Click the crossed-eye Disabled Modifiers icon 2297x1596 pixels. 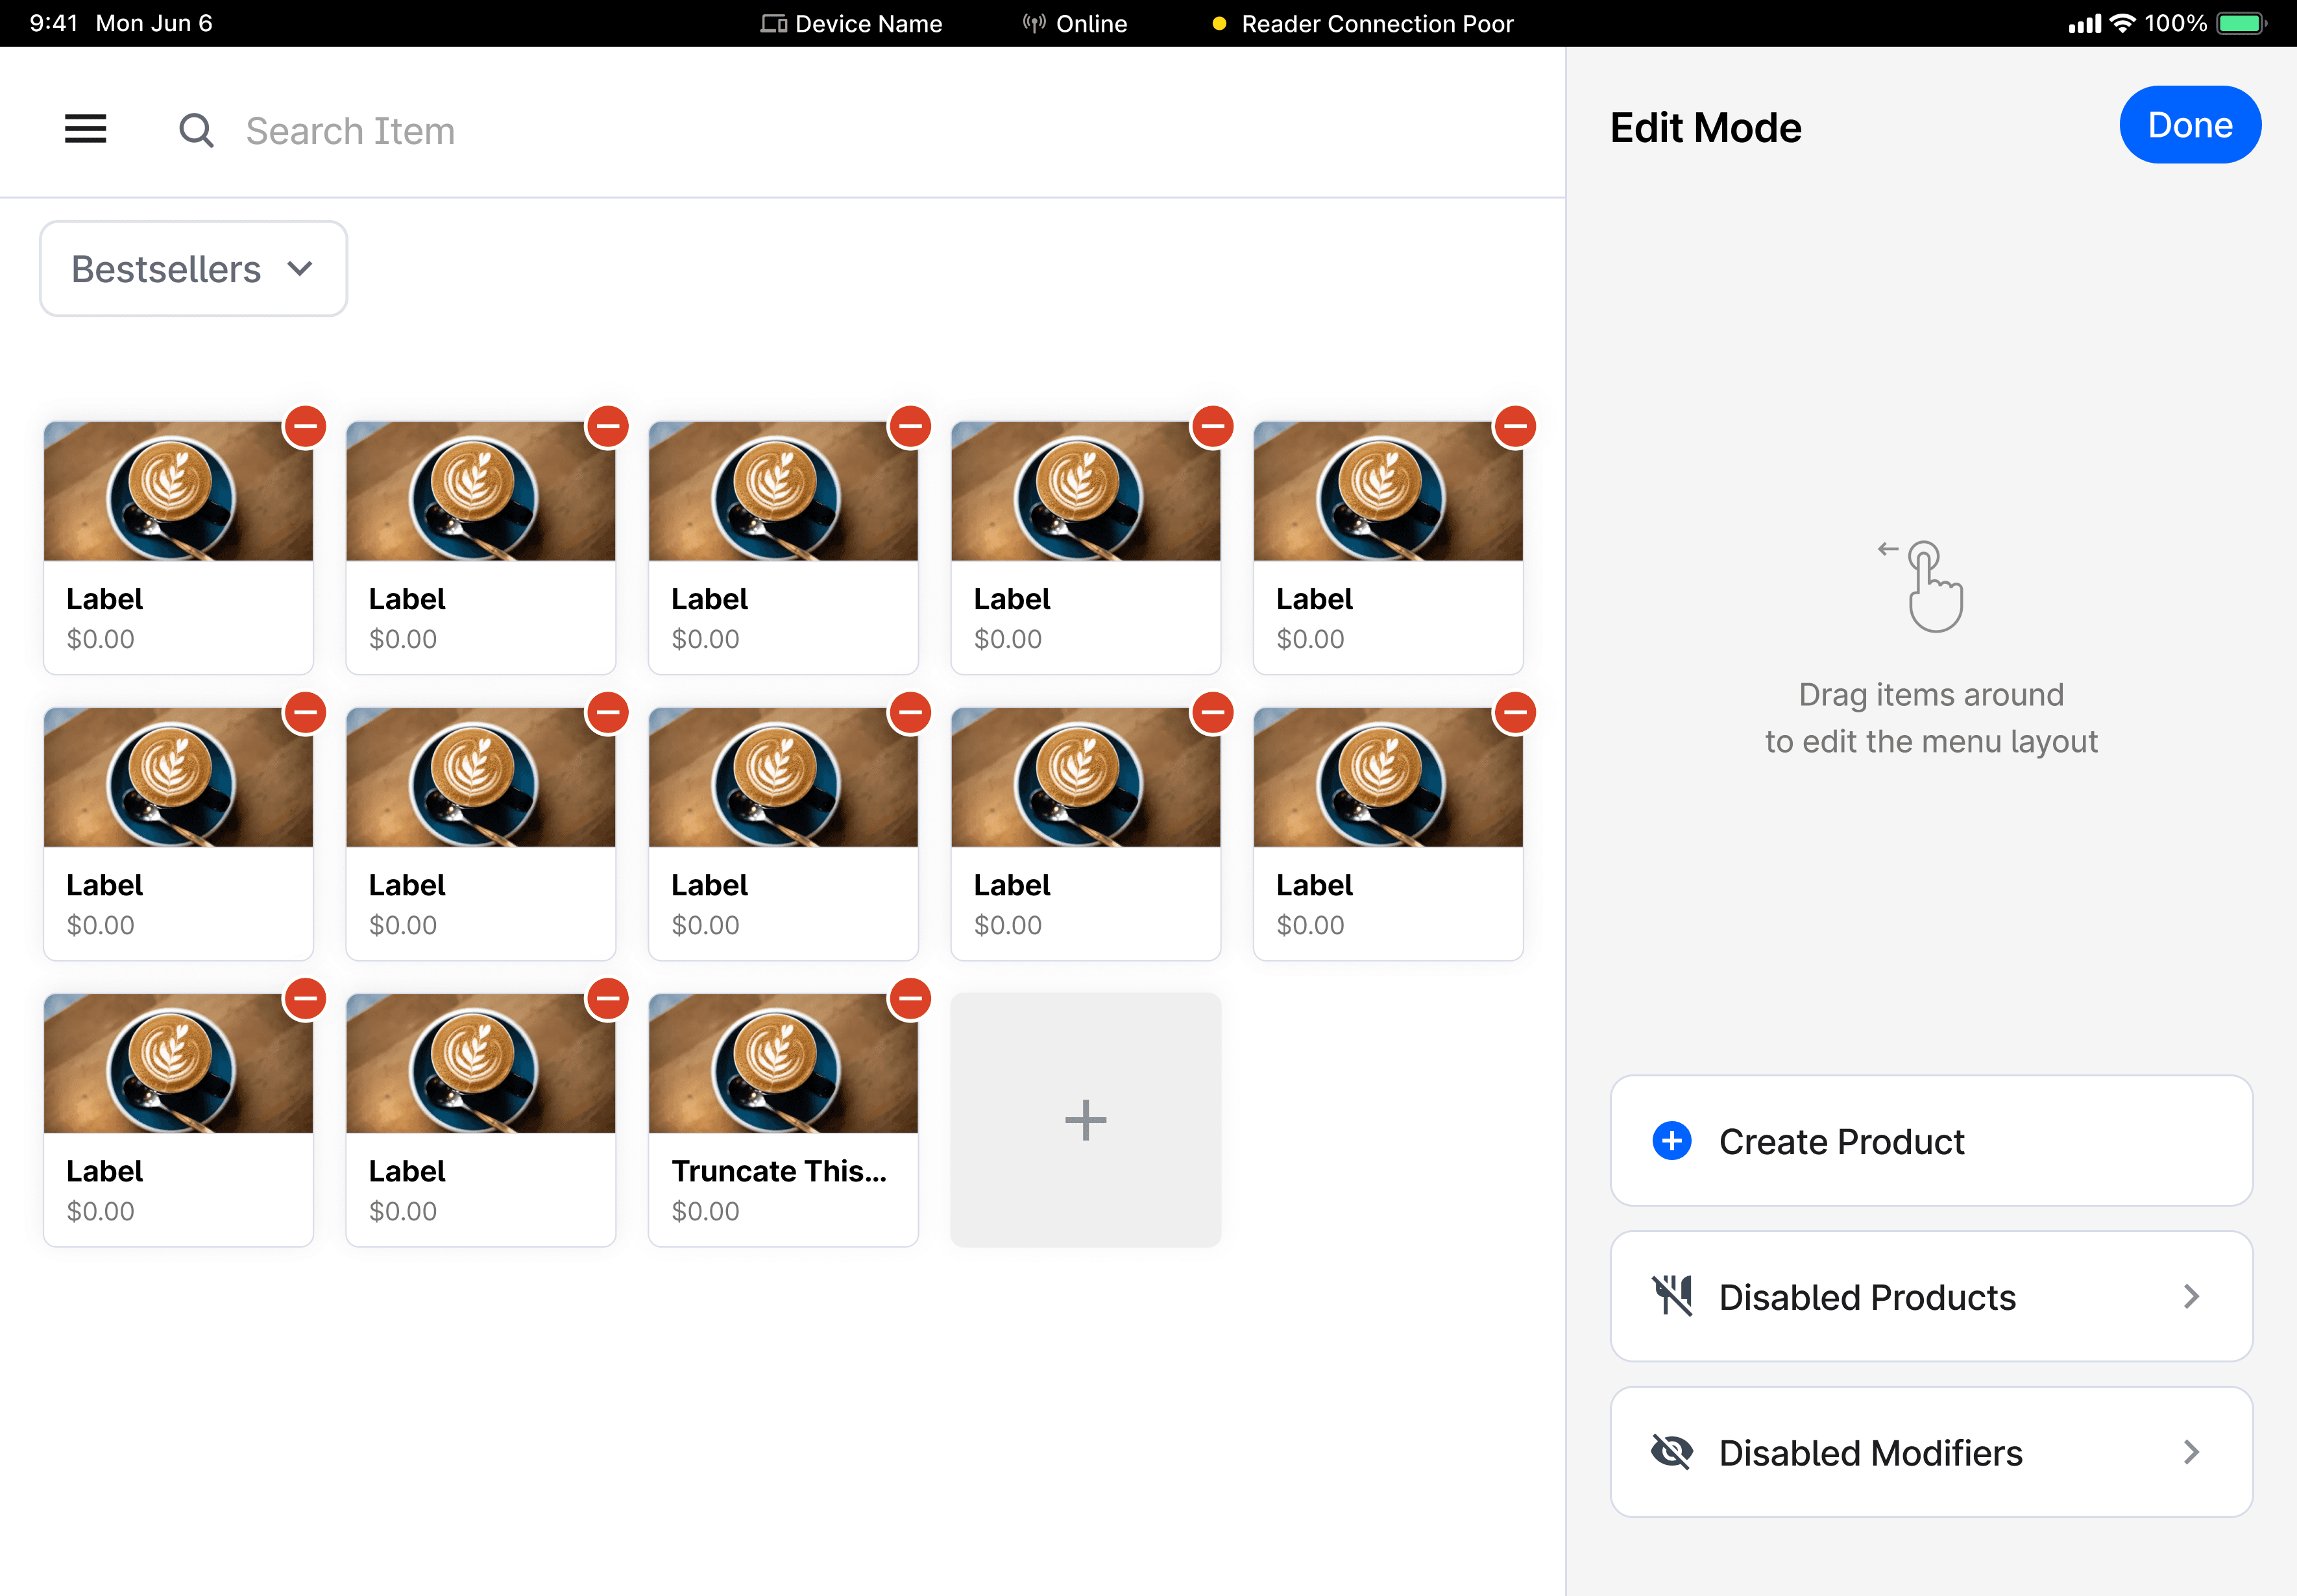coord(1671,1452)
